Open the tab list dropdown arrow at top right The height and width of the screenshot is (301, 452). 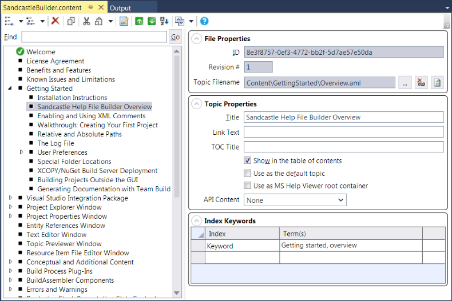(447, 8)
